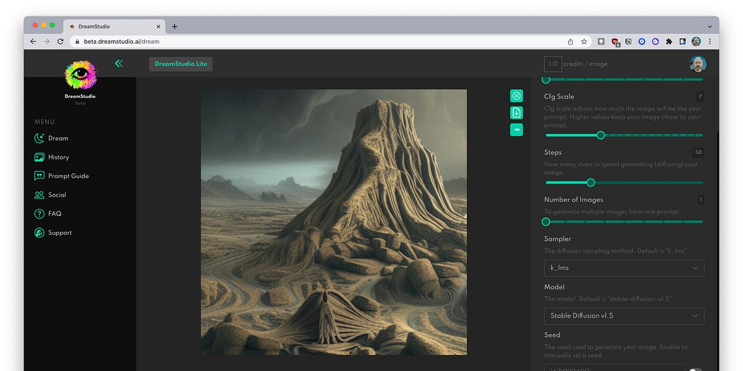743x371 pixels.
Task: Click the DreamStudio Lite button
Action: [x=180, y=64]
